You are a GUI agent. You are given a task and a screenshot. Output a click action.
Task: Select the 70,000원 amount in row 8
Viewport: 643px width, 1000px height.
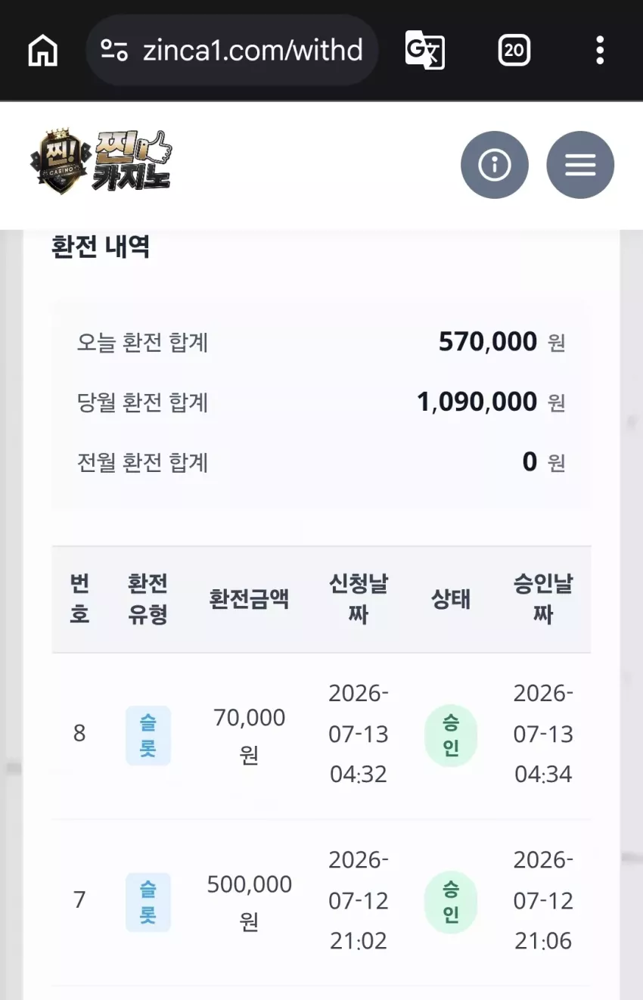tap(250, 735)
